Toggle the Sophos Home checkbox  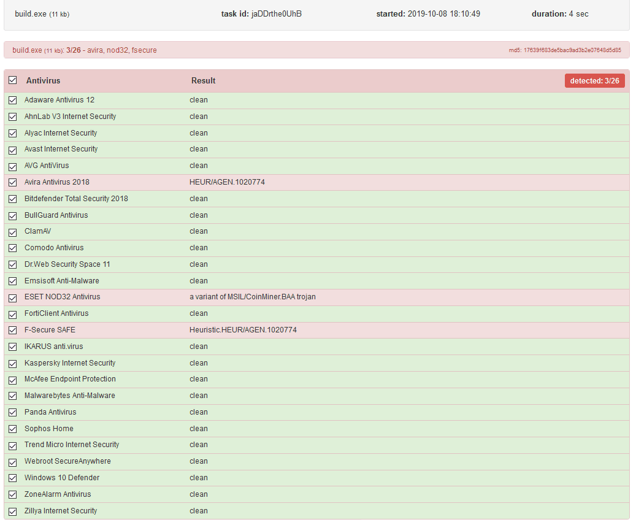click(x=12, y=429)
